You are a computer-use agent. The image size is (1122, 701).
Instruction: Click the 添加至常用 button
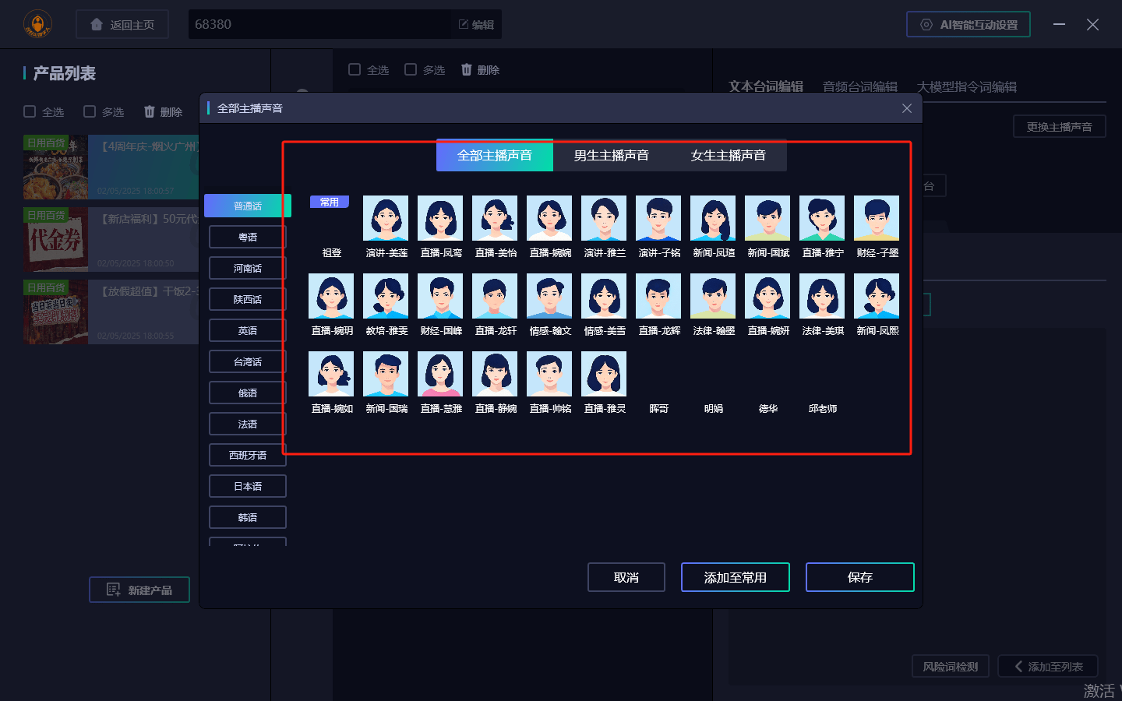(x=735, y=577)
